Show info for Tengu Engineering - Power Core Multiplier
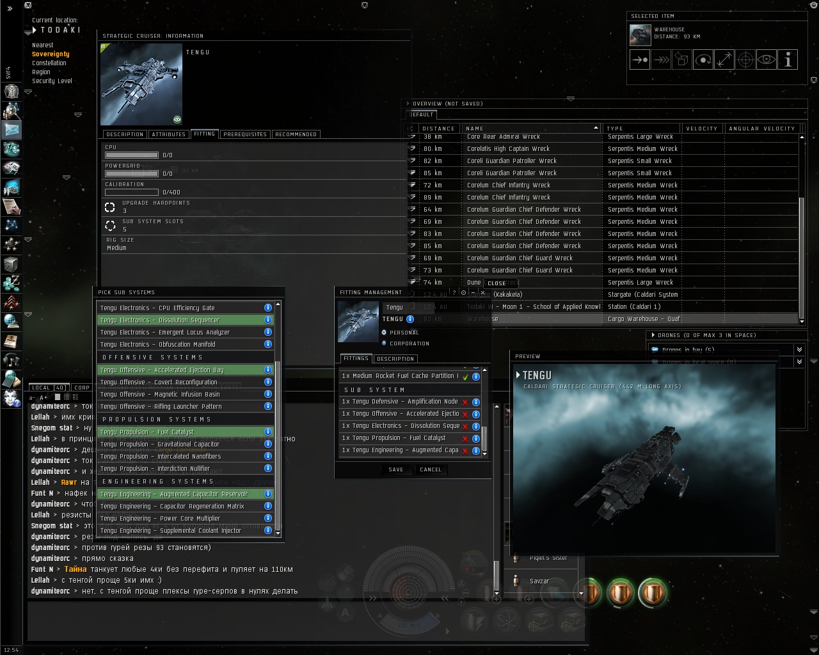Viewport: 819px width, 655px height. pos(268,518)
